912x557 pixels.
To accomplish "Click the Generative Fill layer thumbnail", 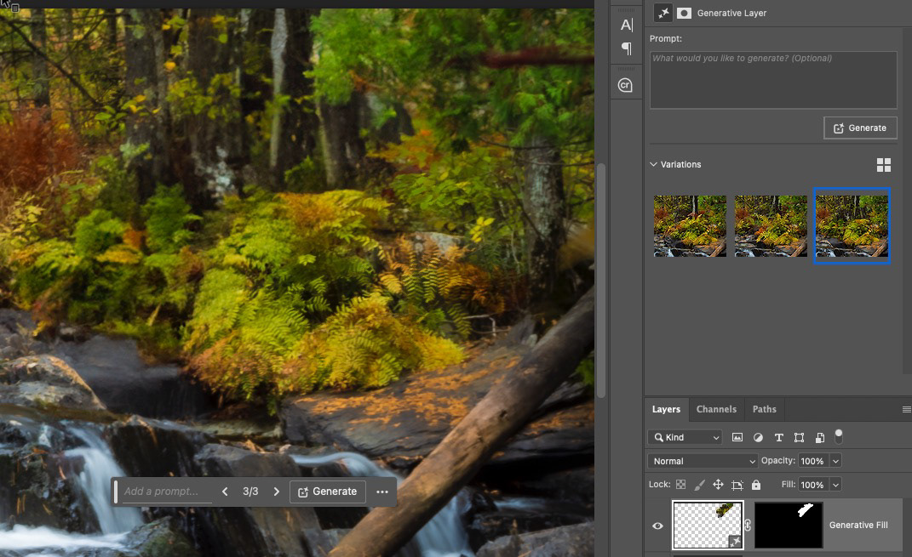I will point(708,525).
